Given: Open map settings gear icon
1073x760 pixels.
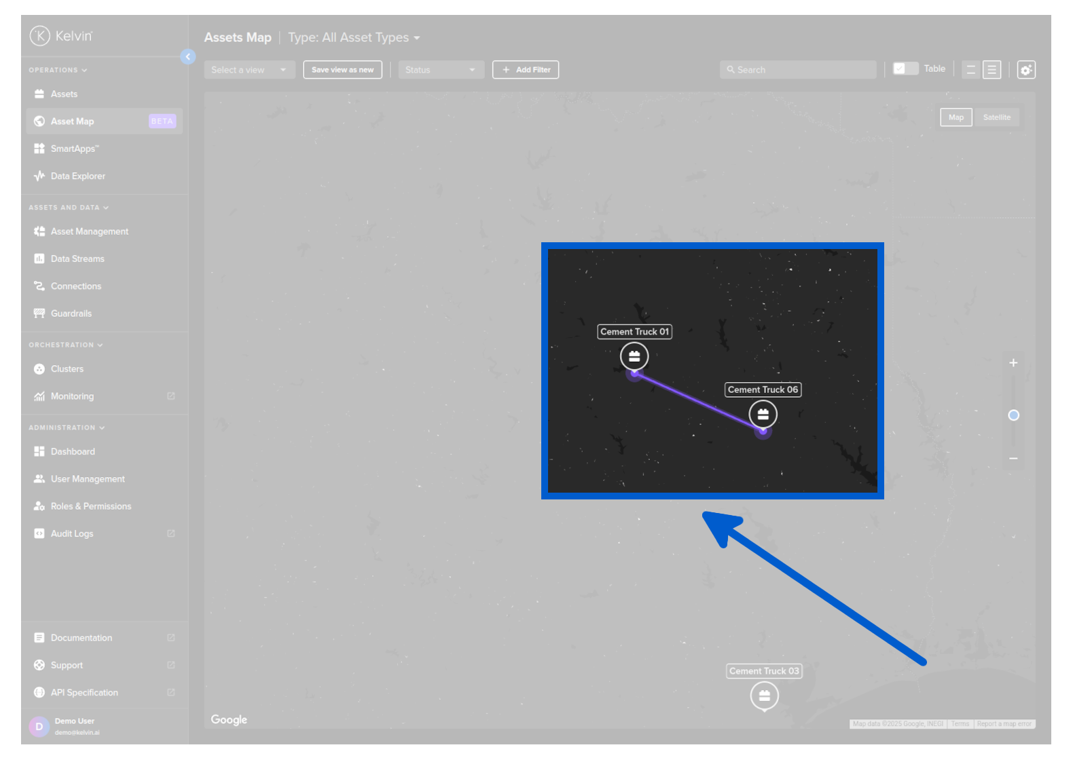Looking at the screenshot, I should (x=1025, y=70).
